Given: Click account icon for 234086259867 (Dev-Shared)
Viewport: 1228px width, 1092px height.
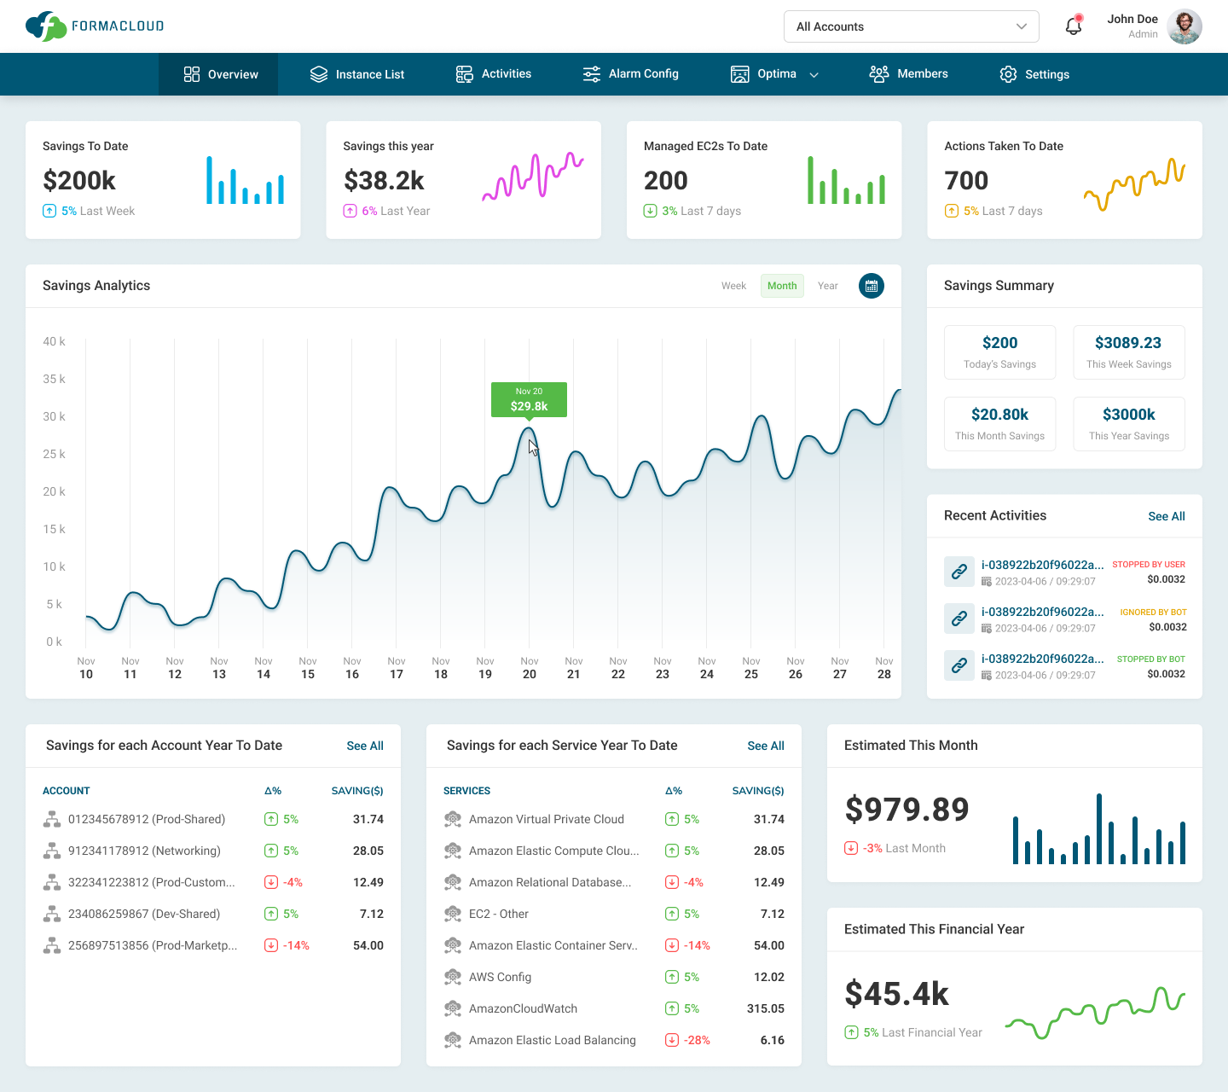Looking at the screenshot, I should click(52, 914).
